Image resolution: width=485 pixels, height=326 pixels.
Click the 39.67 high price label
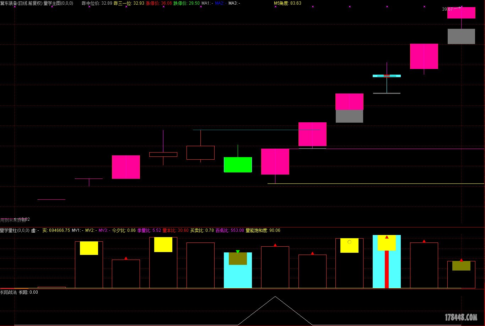pyautogui.click(x=447, y=9)
